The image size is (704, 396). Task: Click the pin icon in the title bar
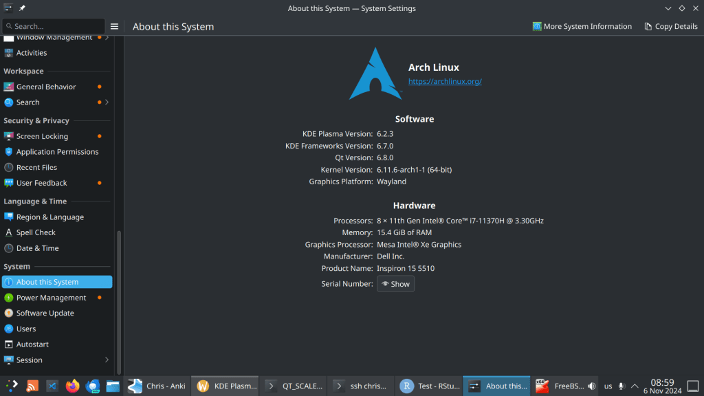22,8
